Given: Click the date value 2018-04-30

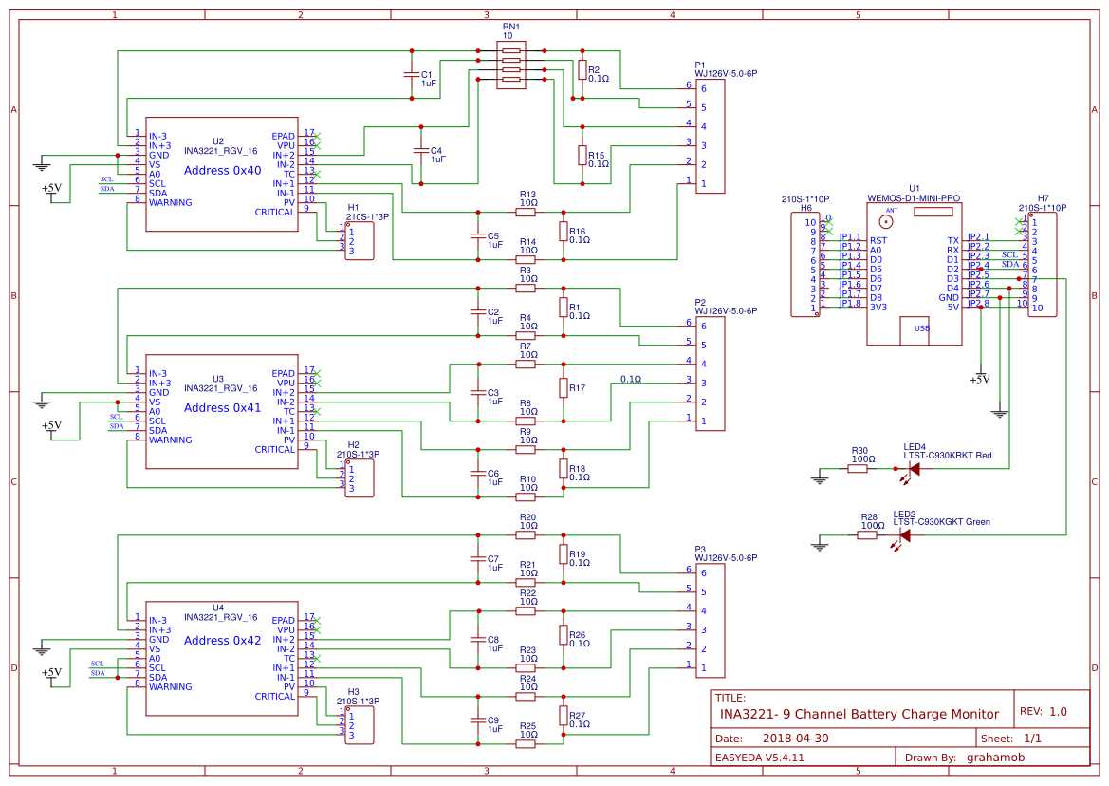Looking at the screenshot, I should click(795, 738).
